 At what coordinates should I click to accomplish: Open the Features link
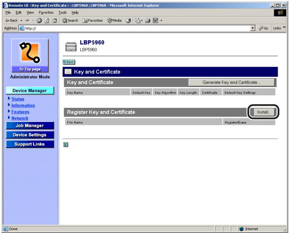click(x=20, y=112)
